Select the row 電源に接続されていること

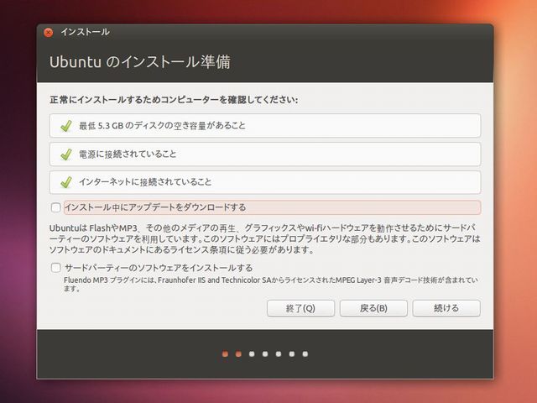point(265,154)
